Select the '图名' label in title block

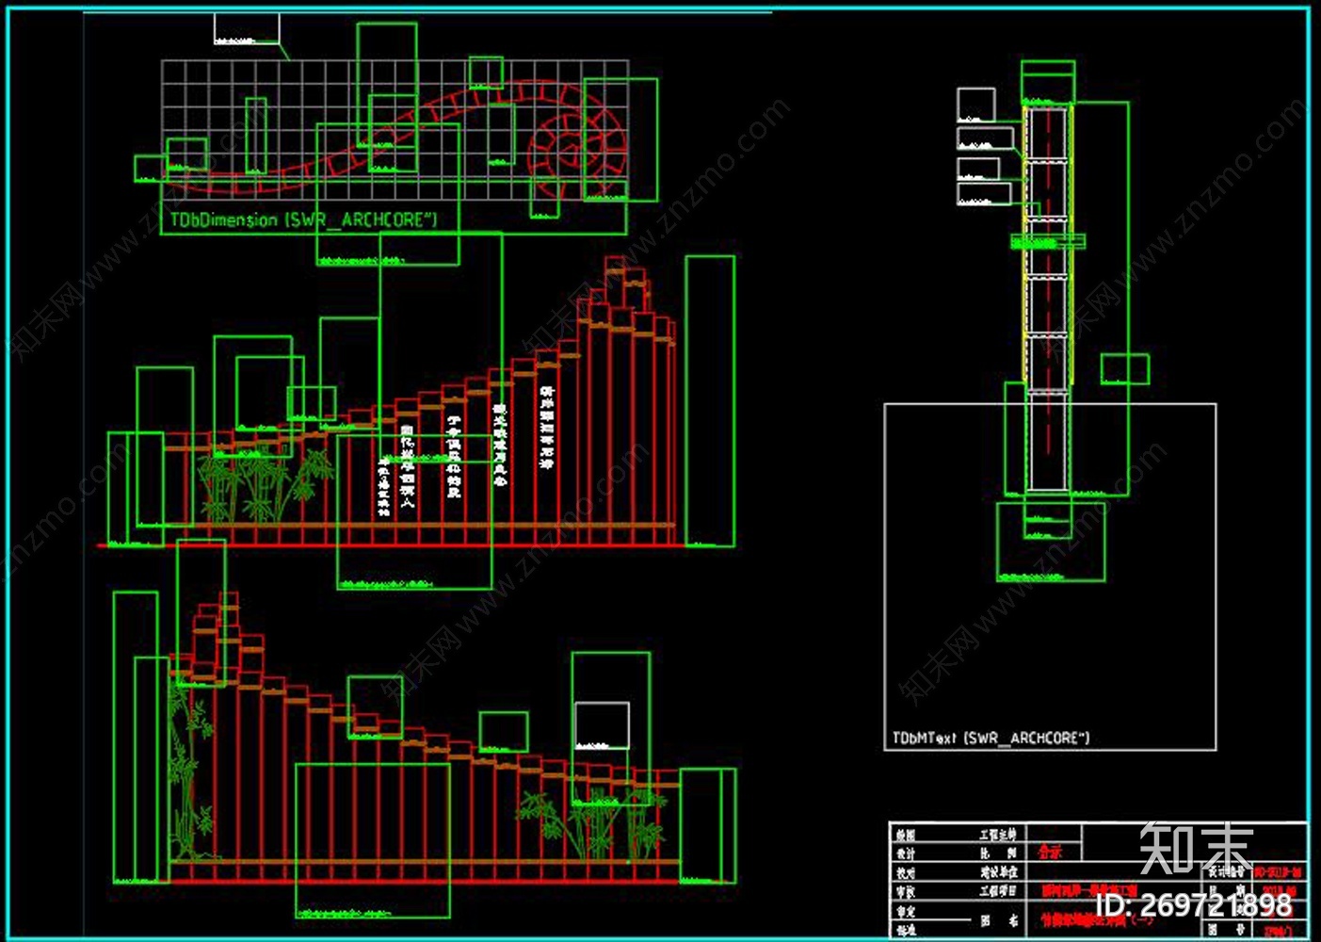pyautogui.click(x=999, y=921)
